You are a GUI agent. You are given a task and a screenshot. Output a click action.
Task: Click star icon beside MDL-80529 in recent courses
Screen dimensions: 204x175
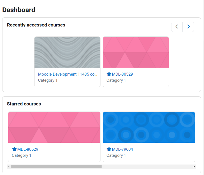[x=109, y=74]
